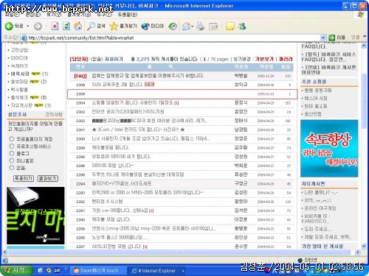Select the 미니홈피 radio option
Image resolution: width=369 pixels, height=276 pixels.
click(x=12, y=160)
